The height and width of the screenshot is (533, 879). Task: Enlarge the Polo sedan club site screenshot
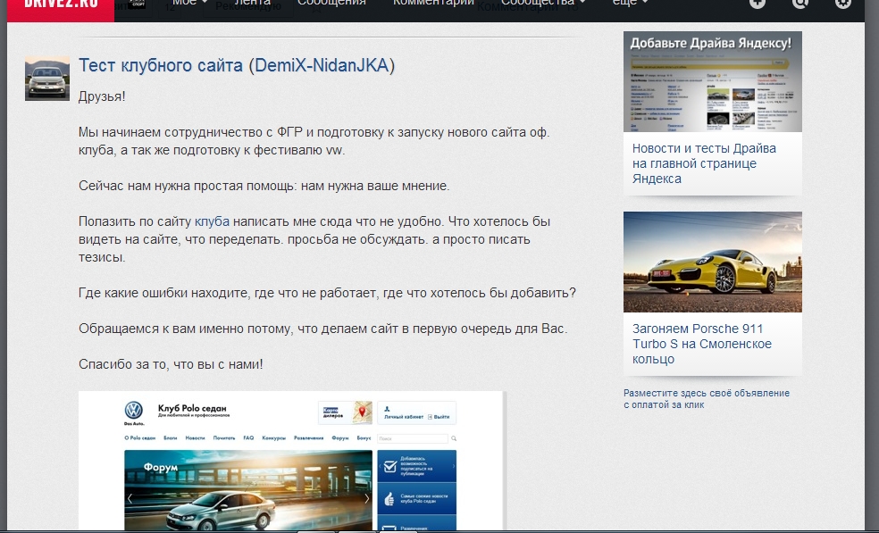[x=290, y=460]
